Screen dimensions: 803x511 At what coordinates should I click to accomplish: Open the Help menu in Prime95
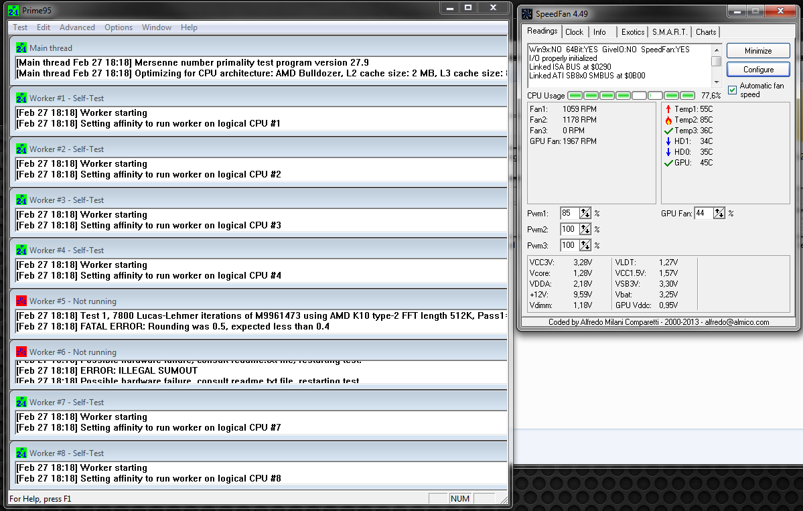pyautogui.click(x=189, y=27)
